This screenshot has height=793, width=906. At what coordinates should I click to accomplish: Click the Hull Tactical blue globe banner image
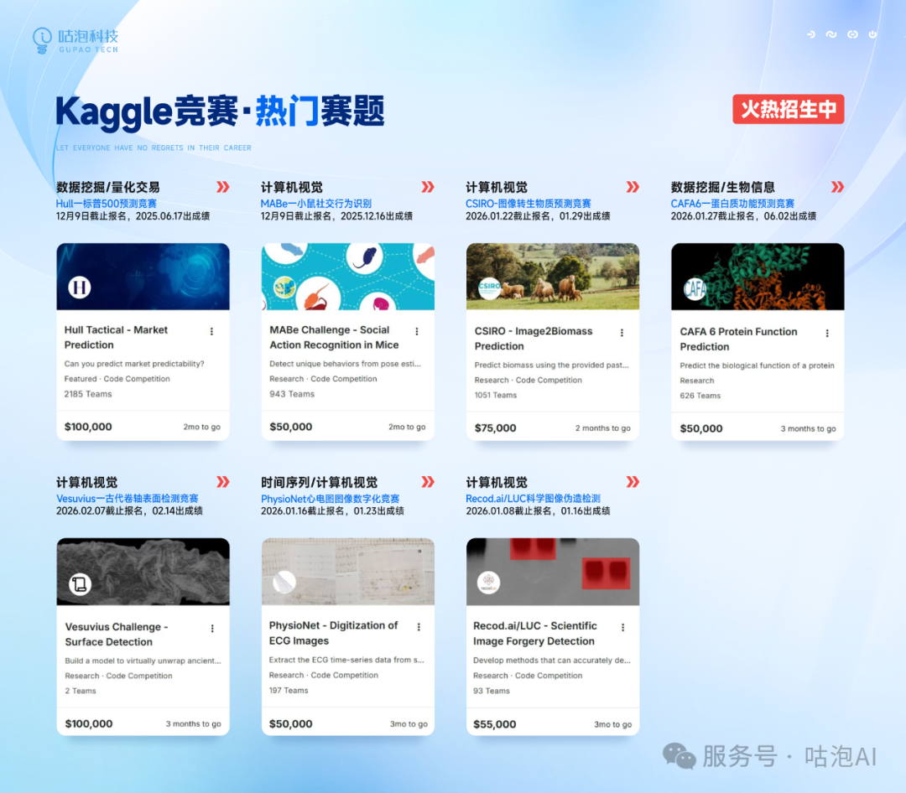pos(143,277)
